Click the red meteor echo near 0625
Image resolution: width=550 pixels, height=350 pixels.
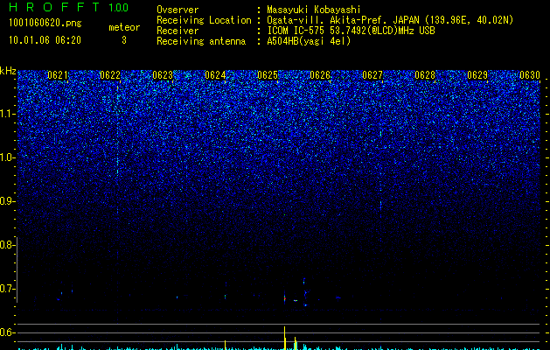(x=284, y=298)
